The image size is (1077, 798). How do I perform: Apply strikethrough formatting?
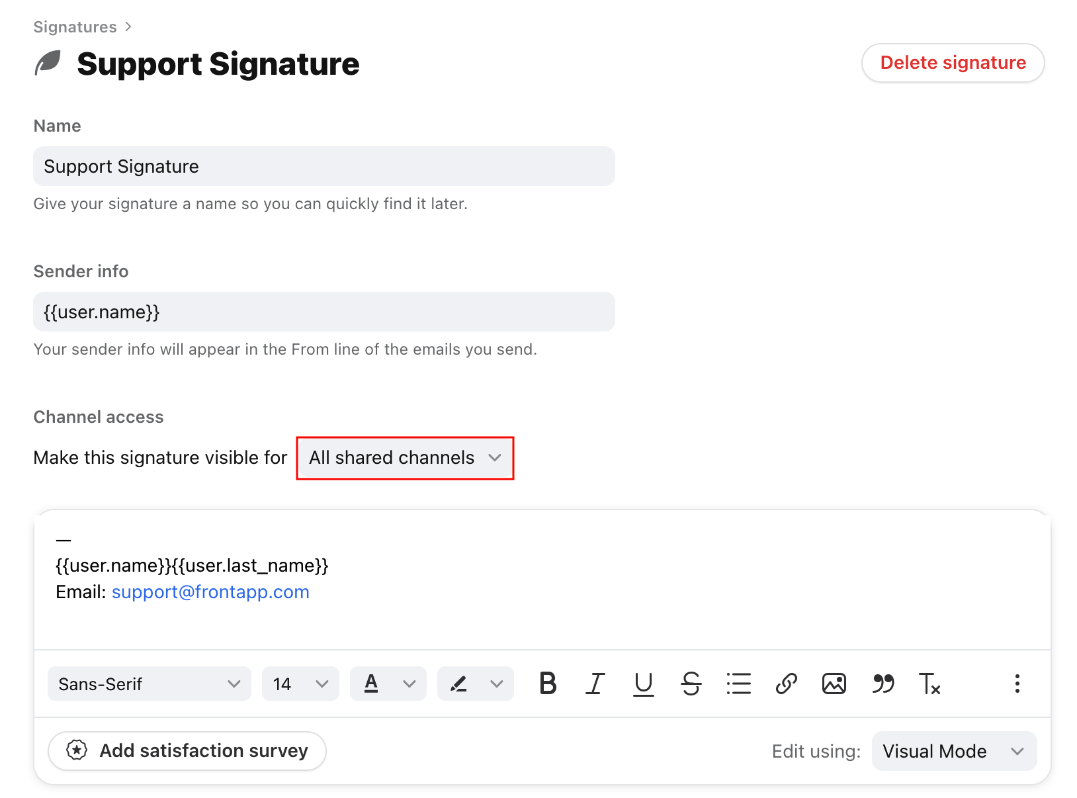click(691, 684)
